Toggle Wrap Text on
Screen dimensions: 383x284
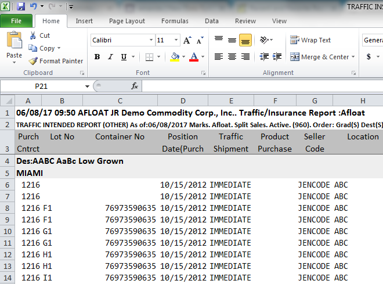[x=310, y=40]
